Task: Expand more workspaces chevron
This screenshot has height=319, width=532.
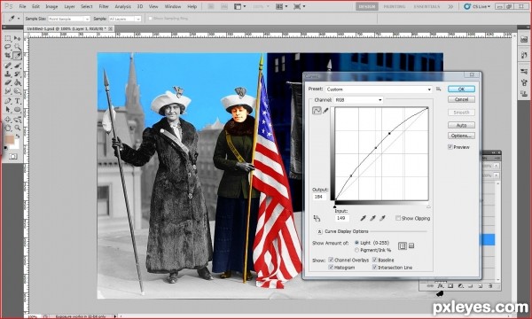Action: [450, 6]
